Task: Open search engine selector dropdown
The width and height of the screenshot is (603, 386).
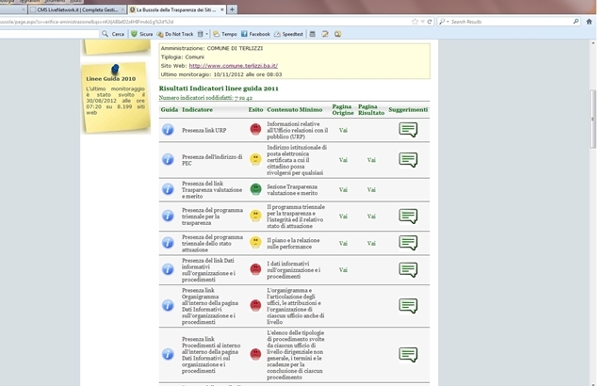Action: pos(444,22)
